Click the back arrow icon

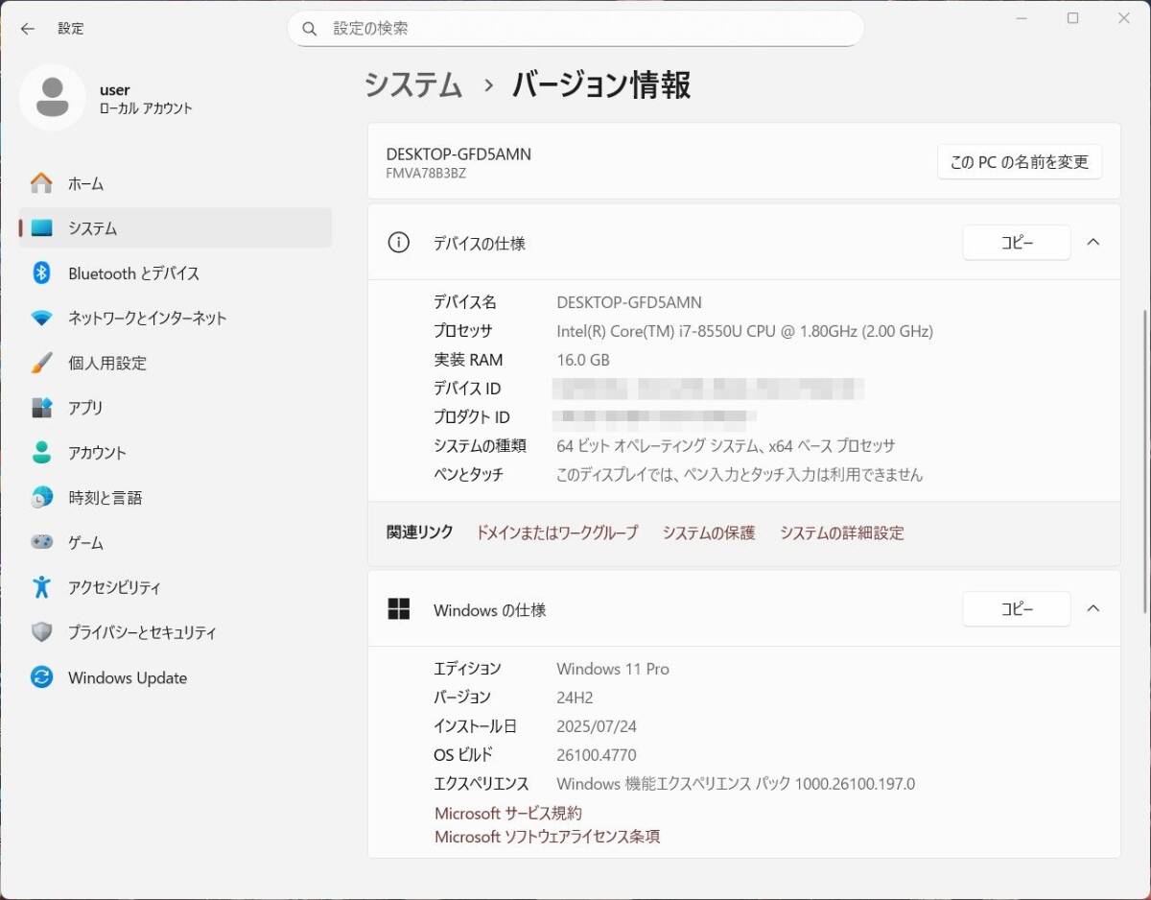(x=27, y=29)
